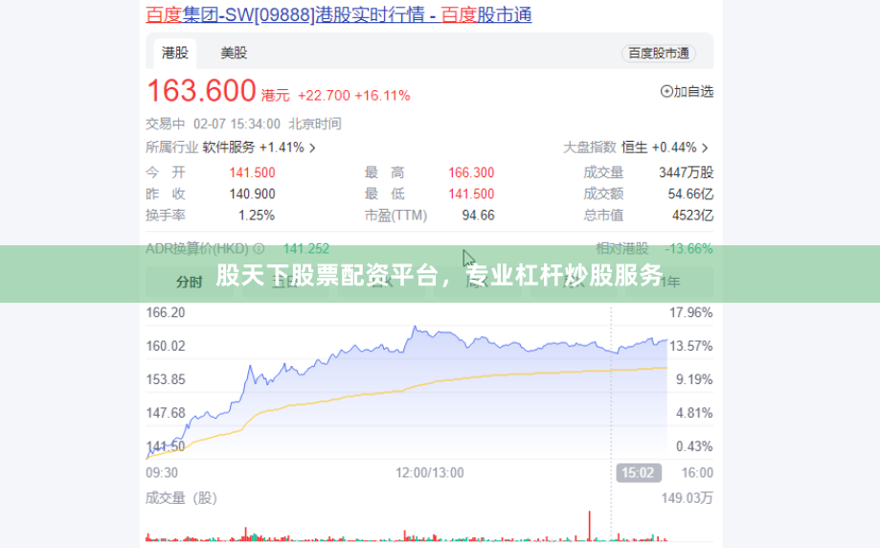This screenshot has height=548, width=880.
Task: Click the 成交量 (股) volume heading
Action: point(181,498)
